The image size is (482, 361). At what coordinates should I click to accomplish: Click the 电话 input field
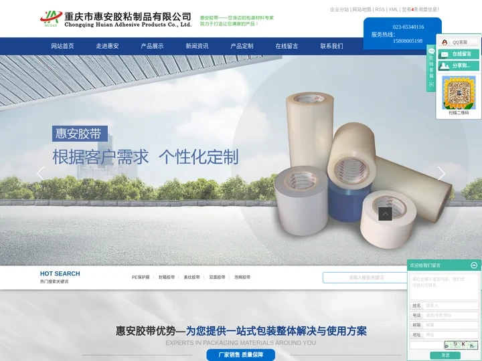[451, 316]
